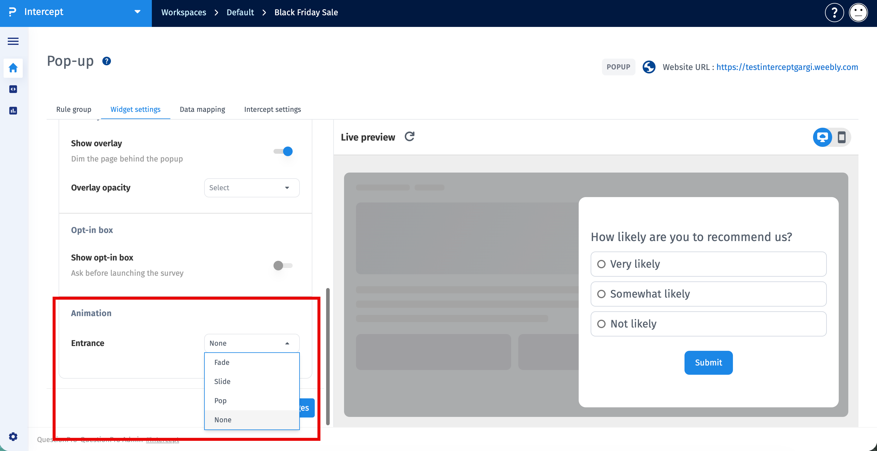The width and height of the screenshot is (877, 451).
Task: Switch preview to desktop view
Action: 822,137
